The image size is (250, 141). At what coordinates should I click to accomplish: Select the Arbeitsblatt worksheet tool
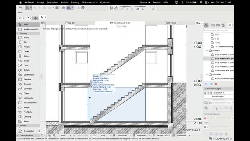(x=28, y=131)
